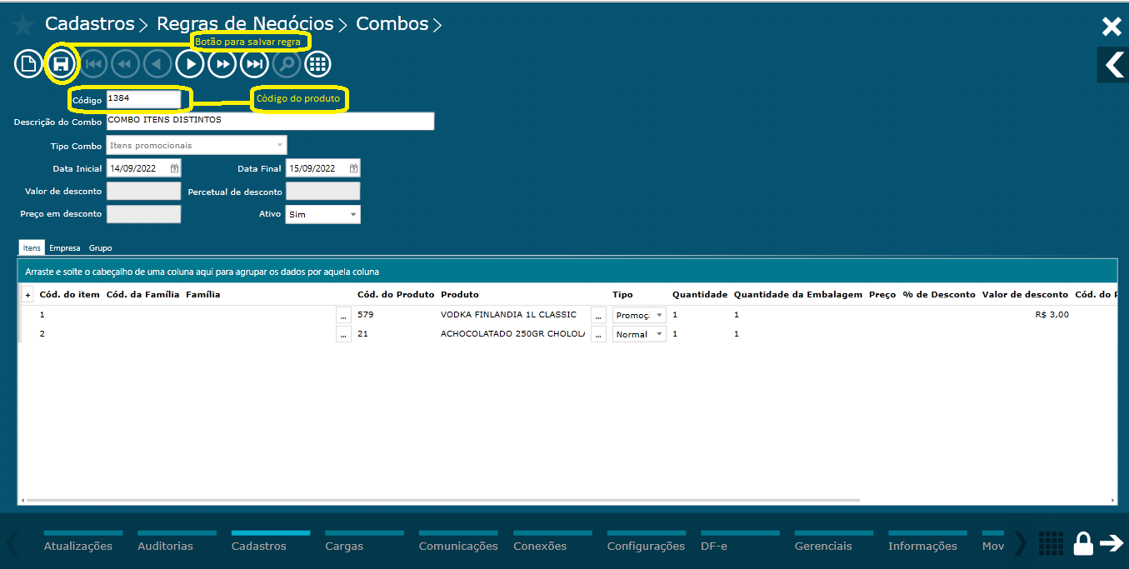Open the Conexões bottom menu
The height and width of the screenshot is (569, 1129).
(540, 546)
